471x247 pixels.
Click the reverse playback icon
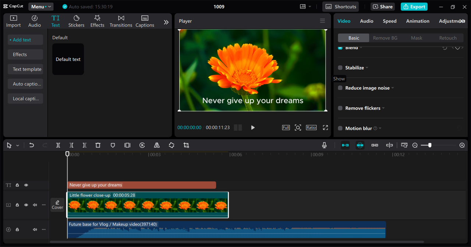pos(142,145)
